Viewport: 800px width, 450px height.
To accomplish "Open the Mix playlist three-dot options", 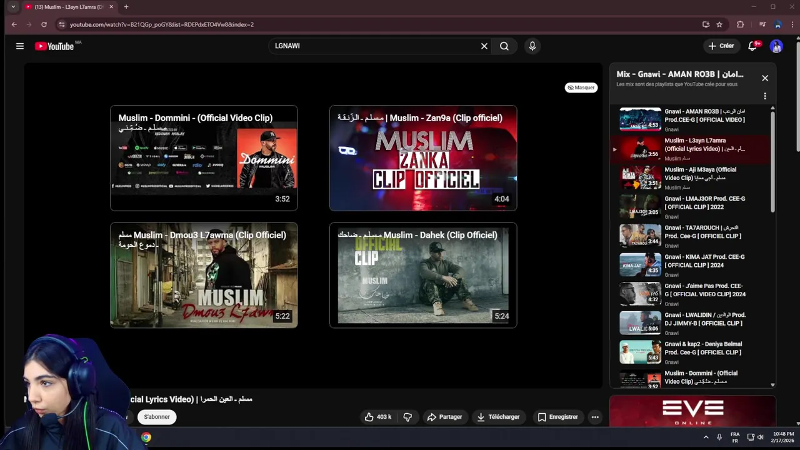I will pyautogui.click(x=765, y=96).
